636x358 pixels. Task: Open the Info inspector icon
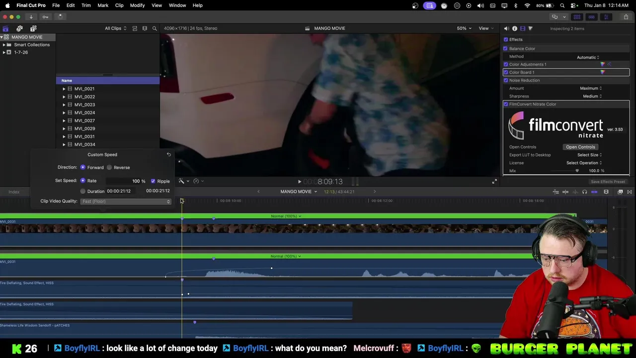coord(514,28)
